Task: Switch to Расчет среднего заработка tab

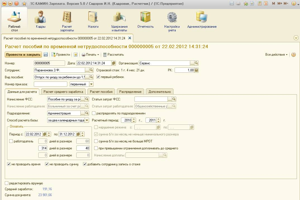Action: point(63,91)
